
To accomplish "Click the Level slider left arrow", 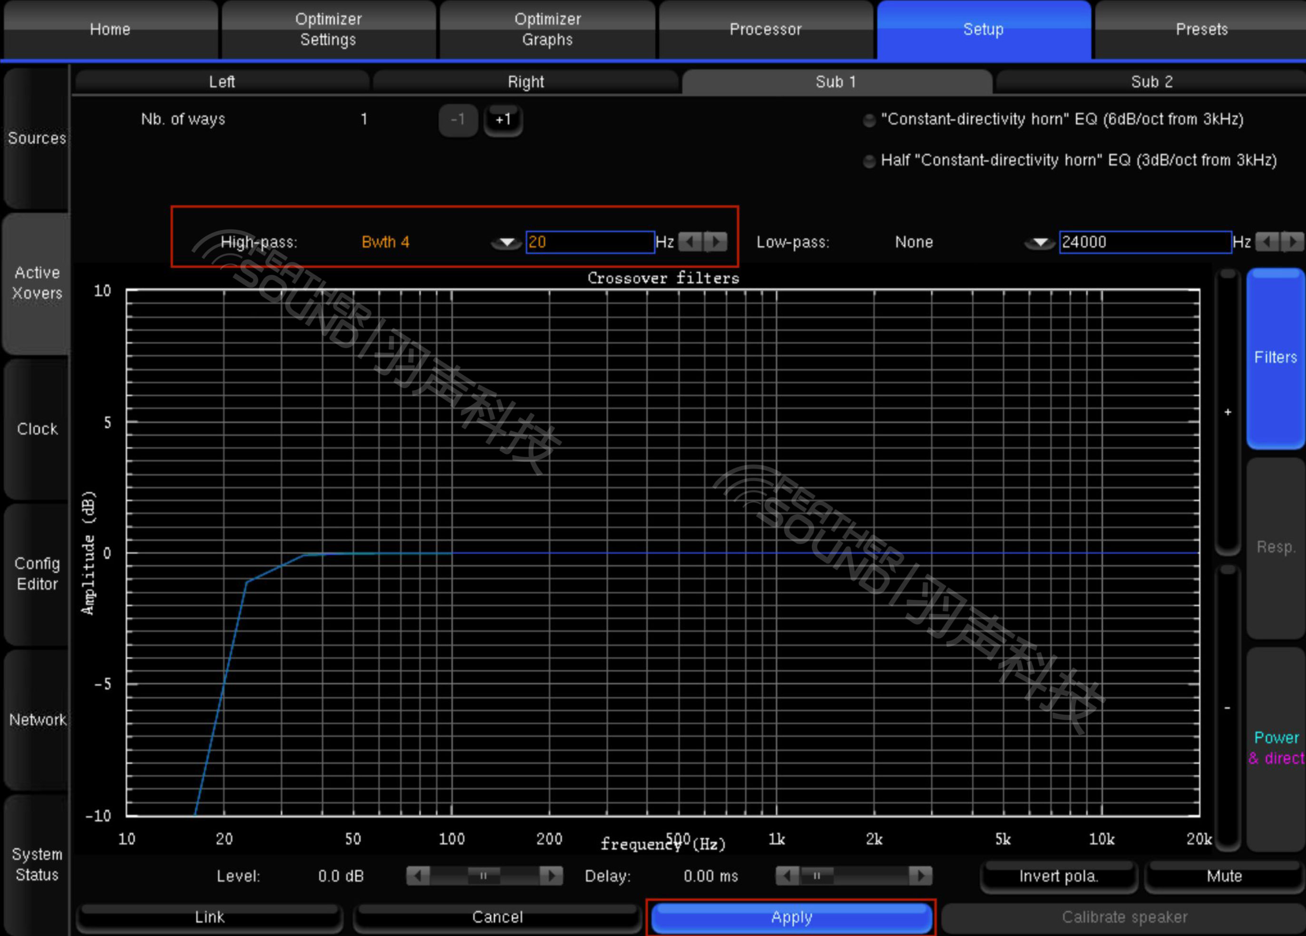I will (x=418, y=876).
